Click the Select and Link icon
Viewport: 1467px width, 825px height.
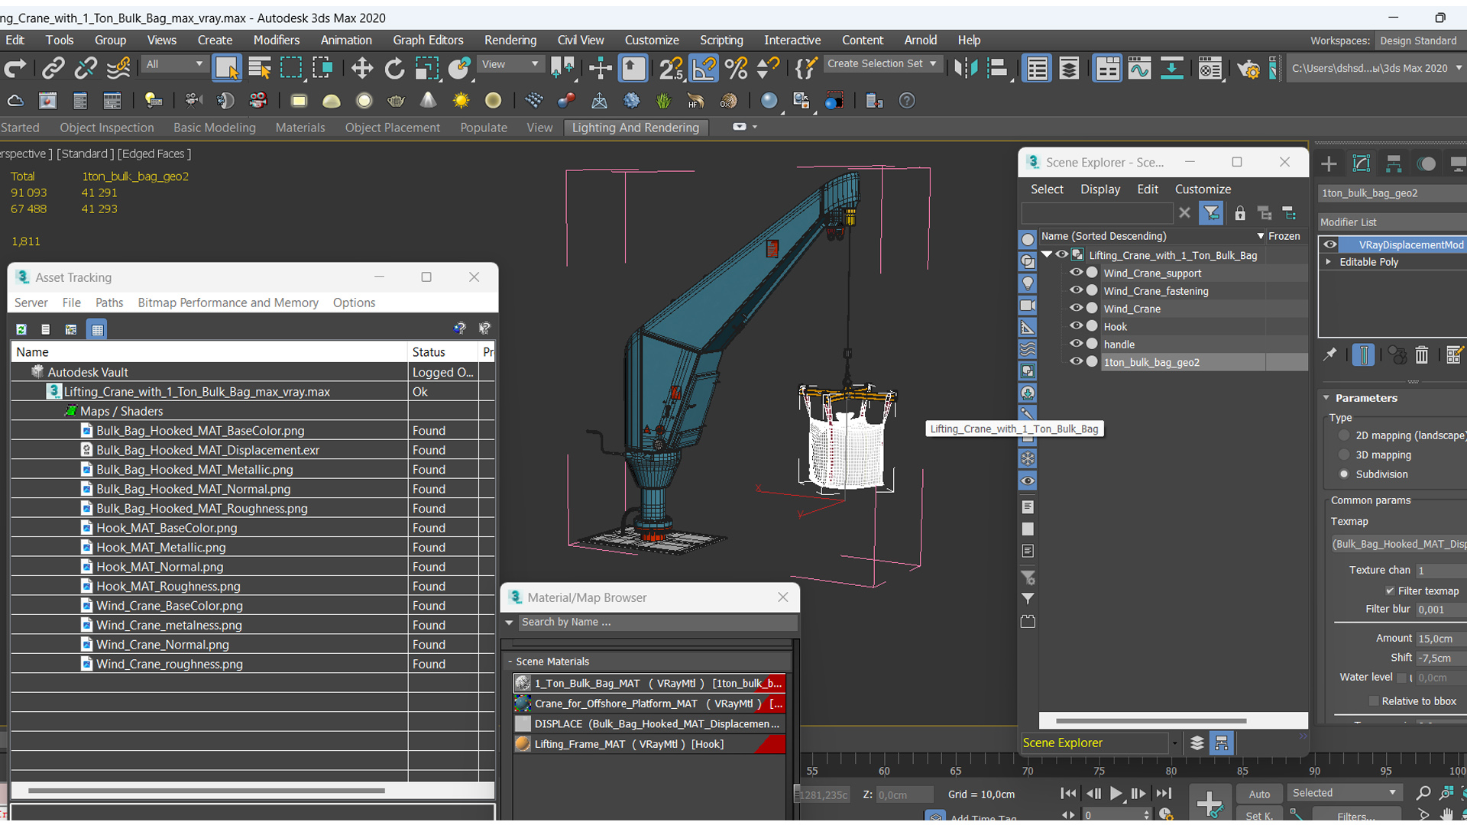coord(53,69)
